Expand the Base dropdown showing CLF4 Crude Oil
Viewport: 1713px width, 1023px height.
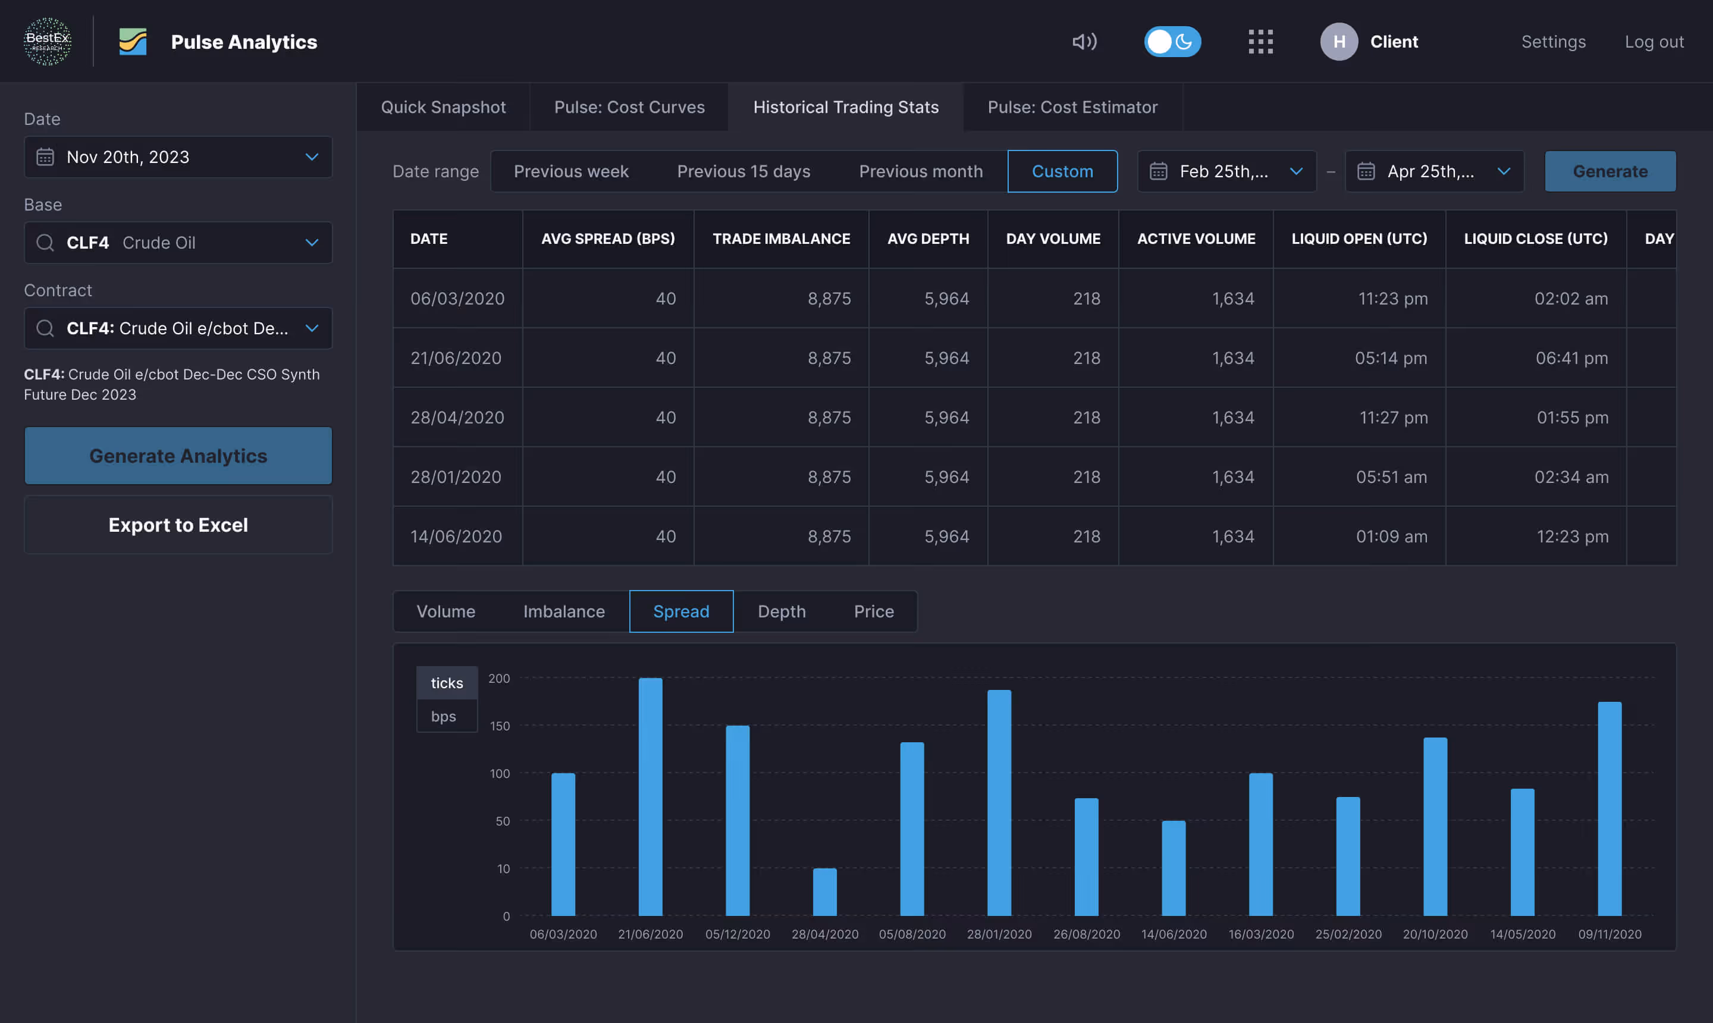[312, 243]
